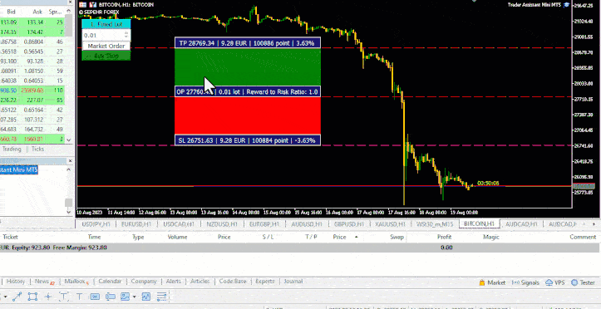Click the Trader Assistant Mini MT5 expert icon
The height and width of the screenshot is (309, 601).
[x=567, y=5]
